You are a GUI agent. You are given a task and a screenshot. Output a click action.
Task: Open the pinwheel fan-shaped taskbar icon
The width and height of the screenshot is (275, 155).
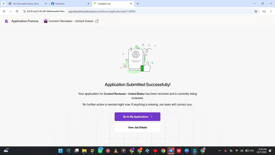147,151
